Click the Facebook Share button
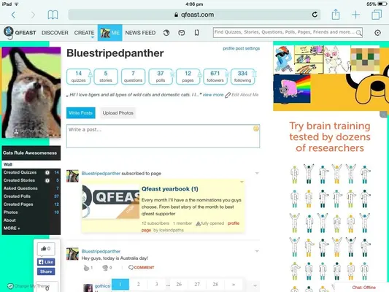 (46, 272)
